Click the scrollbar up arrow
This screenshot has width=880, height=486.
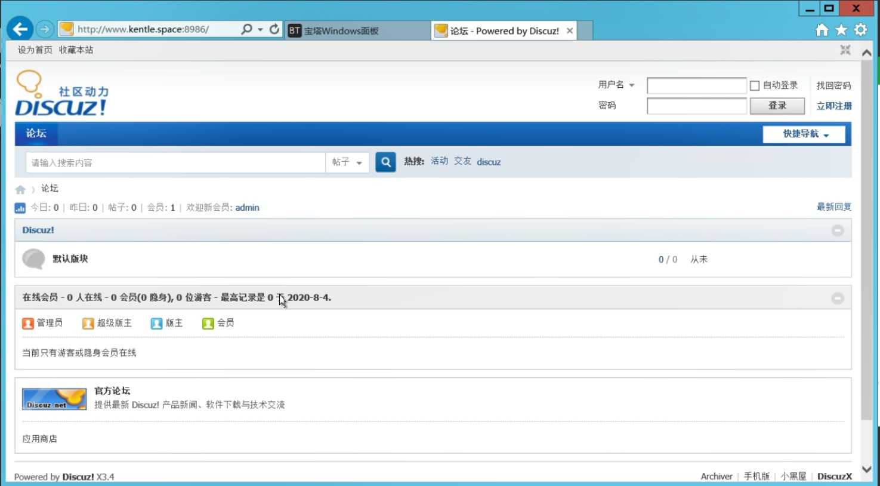coord(867,53)
